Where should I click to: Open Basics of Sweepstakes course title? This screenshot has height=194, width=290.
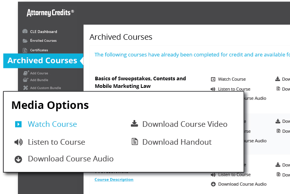[140, 82]
